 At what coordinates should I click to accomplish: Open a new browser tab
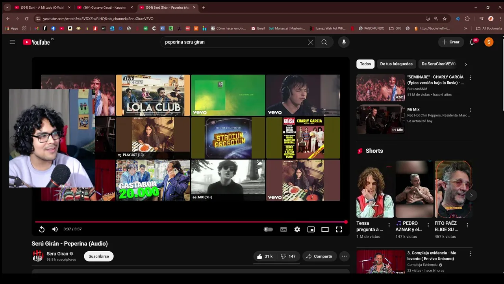204,7
